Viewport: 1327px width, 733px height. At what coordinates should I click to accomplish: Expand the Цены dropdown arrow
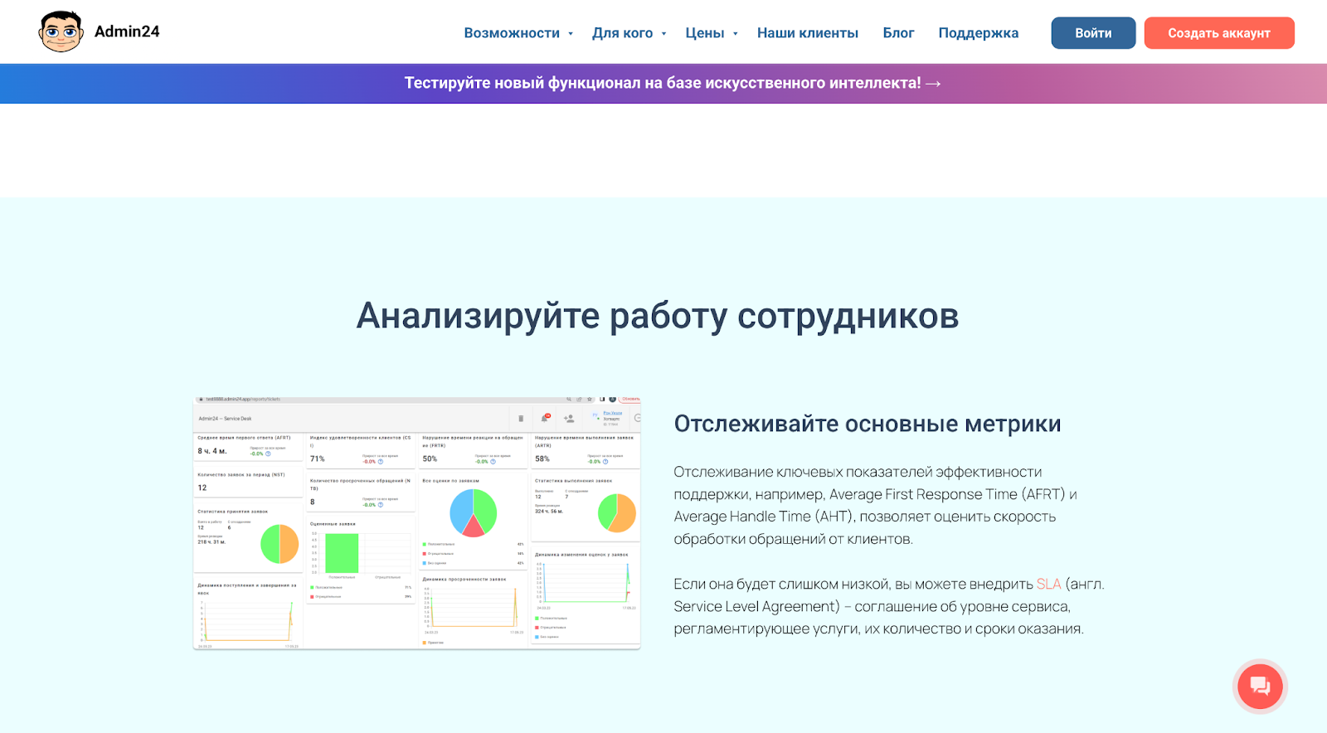[735, 34]
